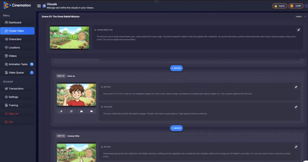Image resolution: width=308 pixels, height=162 pixels.
Task: Collapse Scene 01 using the chevron arrow
Action: click(x=305, y=16)
